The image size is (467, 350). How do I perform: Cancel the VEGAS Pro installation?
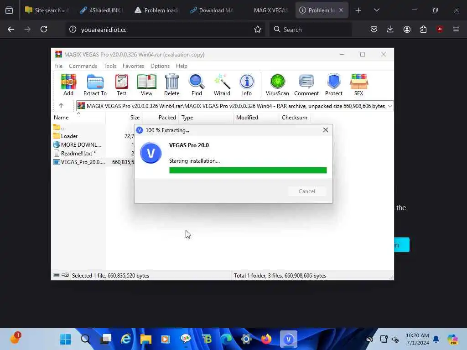(307, 191)
